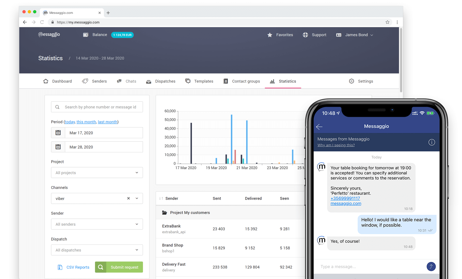The image size is (462, 279).
Task: Expand the All senders dropdown
Action: point(97,224)
